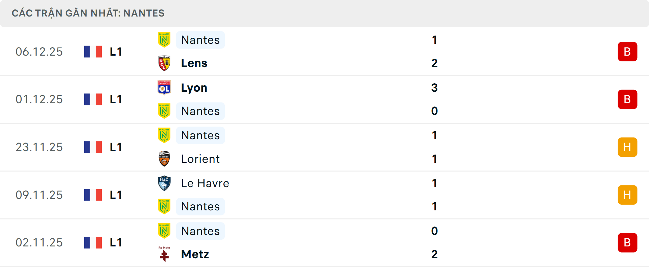Viewport: 649px width, 267px height.
Task: Click red B badge for Lens match
Action: coord(627,52)
